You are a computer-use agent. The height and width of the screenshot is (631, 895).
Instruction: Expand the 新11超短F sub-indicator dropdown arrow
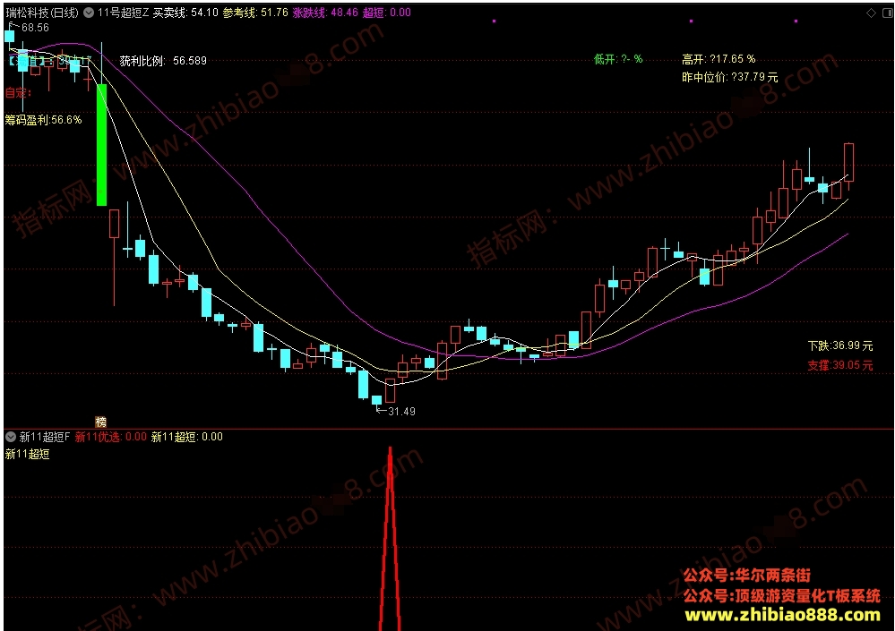coord(11,437)
